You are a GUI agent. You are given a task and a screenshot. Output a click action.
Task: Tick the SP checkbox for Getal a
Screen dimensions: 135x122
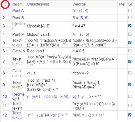coord(130,51)
